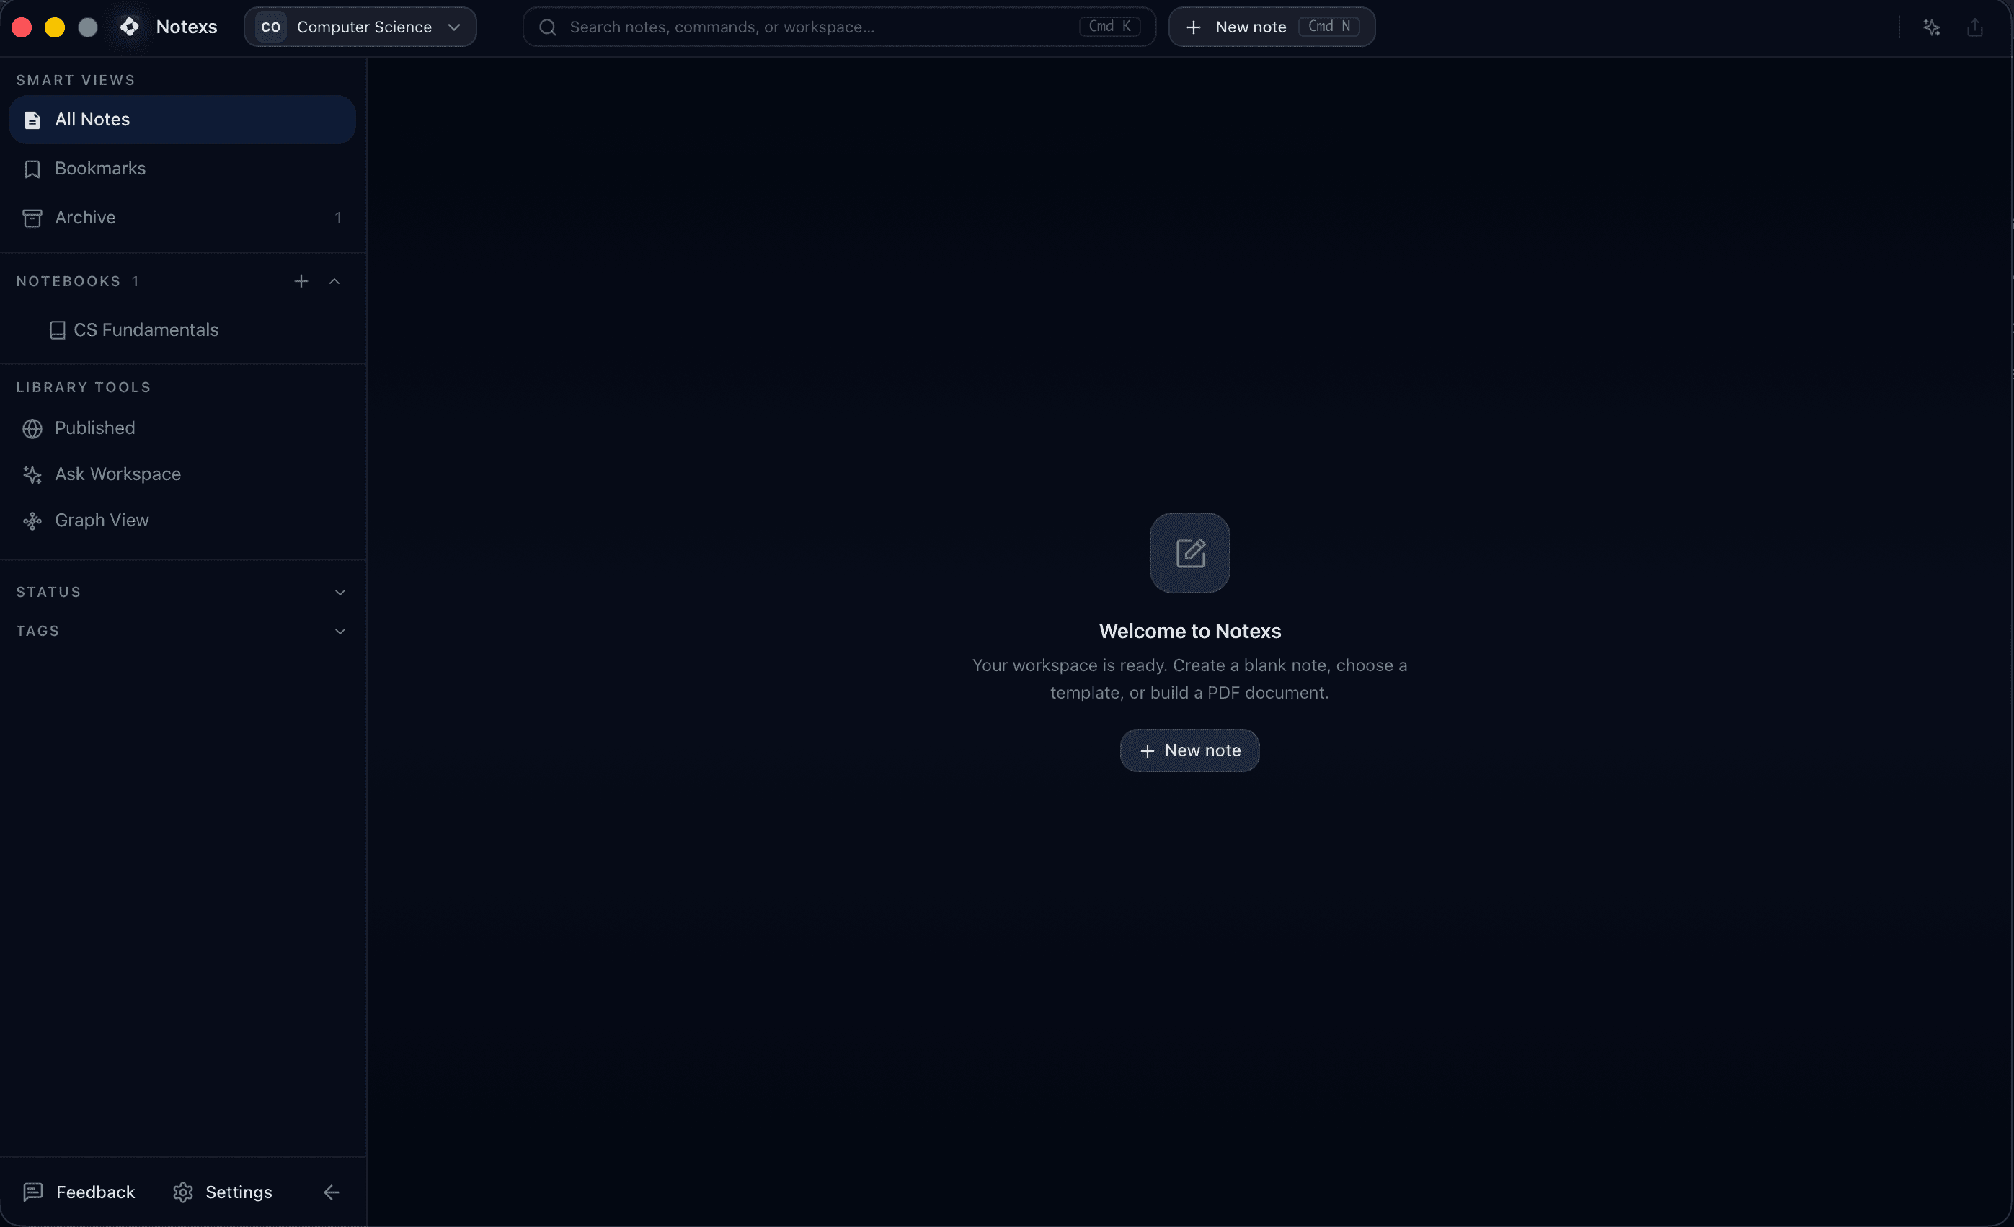The height and width of the screenshot is (1227, 2014).
Task: Click the Feedback chat bubble icon
Action: (32, 1192)
